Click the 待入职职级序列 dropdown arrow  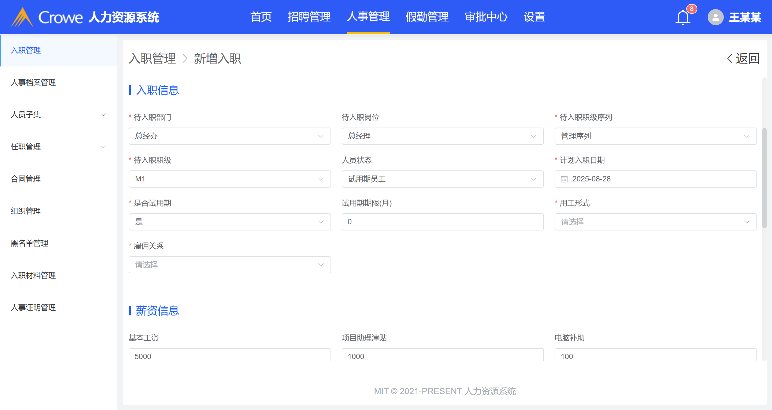pos(747,136)
